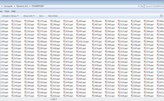Select the icon next to 489.ppt

(106, 21)
